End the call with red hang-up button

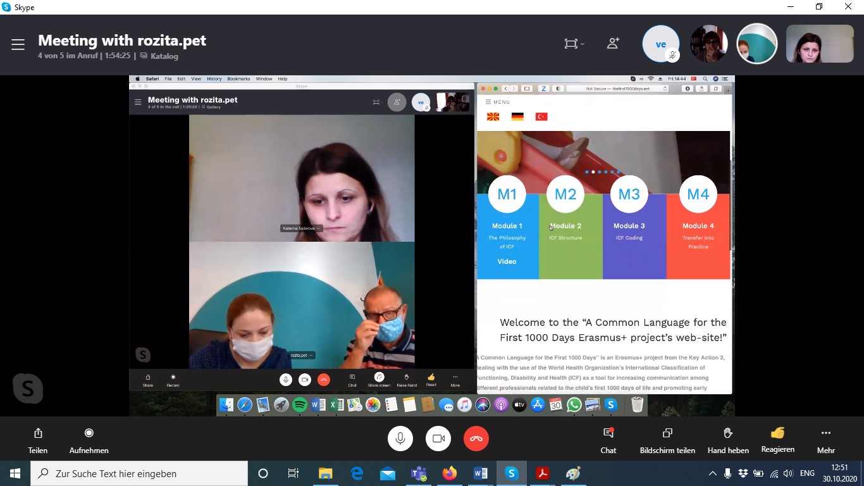(x=476, y=439)
